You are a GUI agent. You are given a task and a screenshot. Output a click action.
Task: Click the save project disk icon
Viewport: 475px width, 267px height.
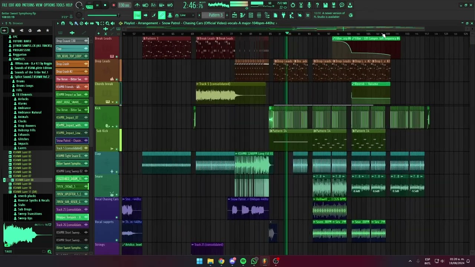(325, 5)
